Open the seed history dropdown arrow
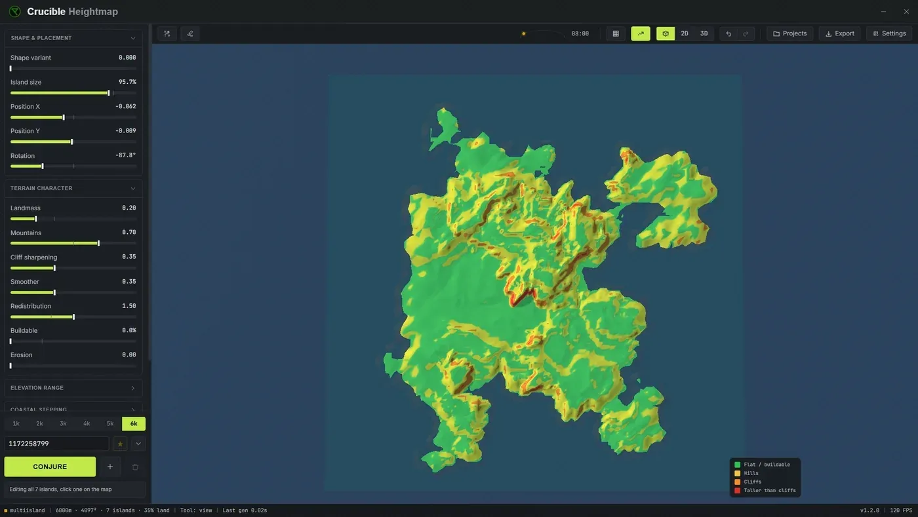Screen dimensions: 918x517 click(x=138, y=444)
